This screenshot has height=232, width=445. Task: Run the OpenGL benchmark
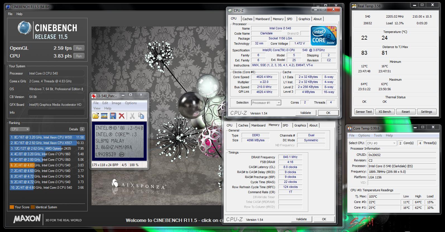pyautogui.click(x=79, y=48)
